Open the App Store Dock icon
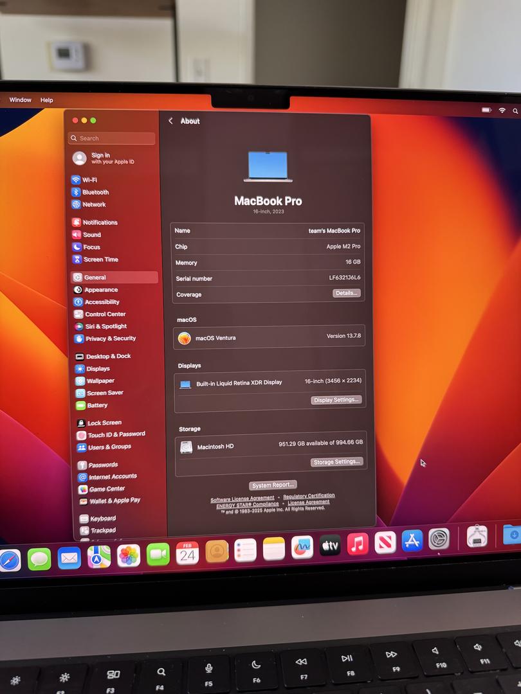Screen dimensions: 521x694 [412, 540]
